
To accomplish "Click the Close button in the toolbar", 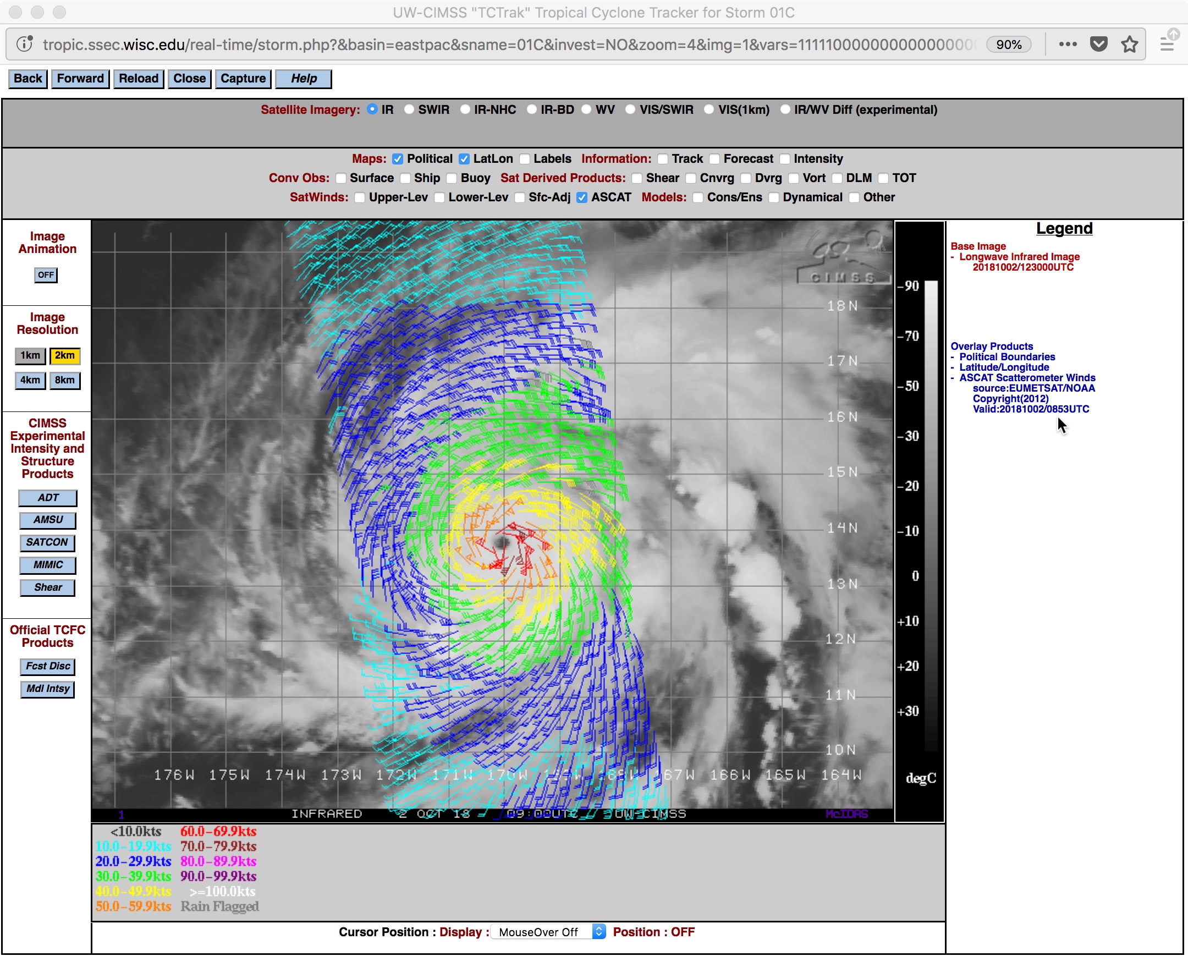I will [190, 78].
